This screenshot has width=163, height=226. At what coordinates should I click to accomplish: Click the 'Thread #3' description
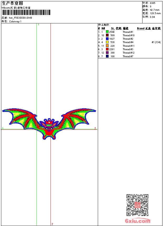[128, 49]
